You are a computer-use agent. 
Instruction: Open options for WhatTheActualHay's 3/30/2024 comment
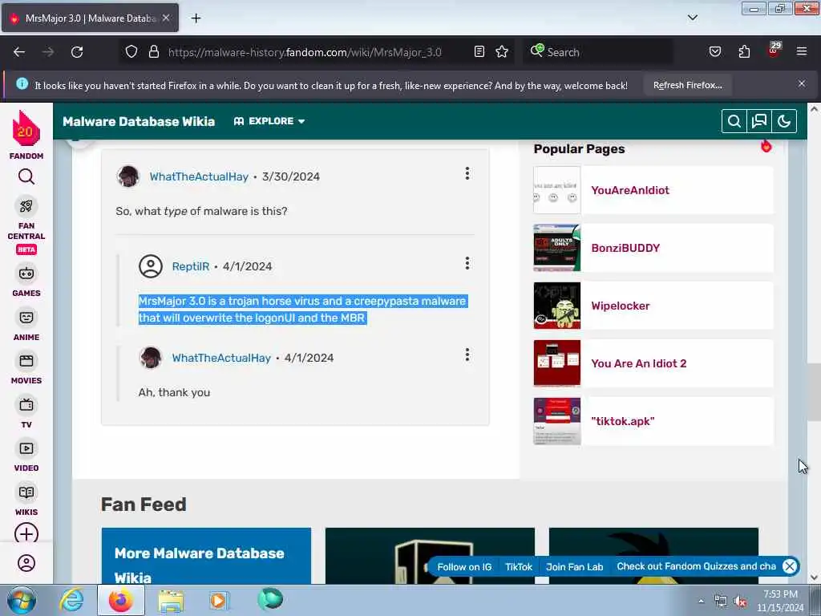coord(467,174)
